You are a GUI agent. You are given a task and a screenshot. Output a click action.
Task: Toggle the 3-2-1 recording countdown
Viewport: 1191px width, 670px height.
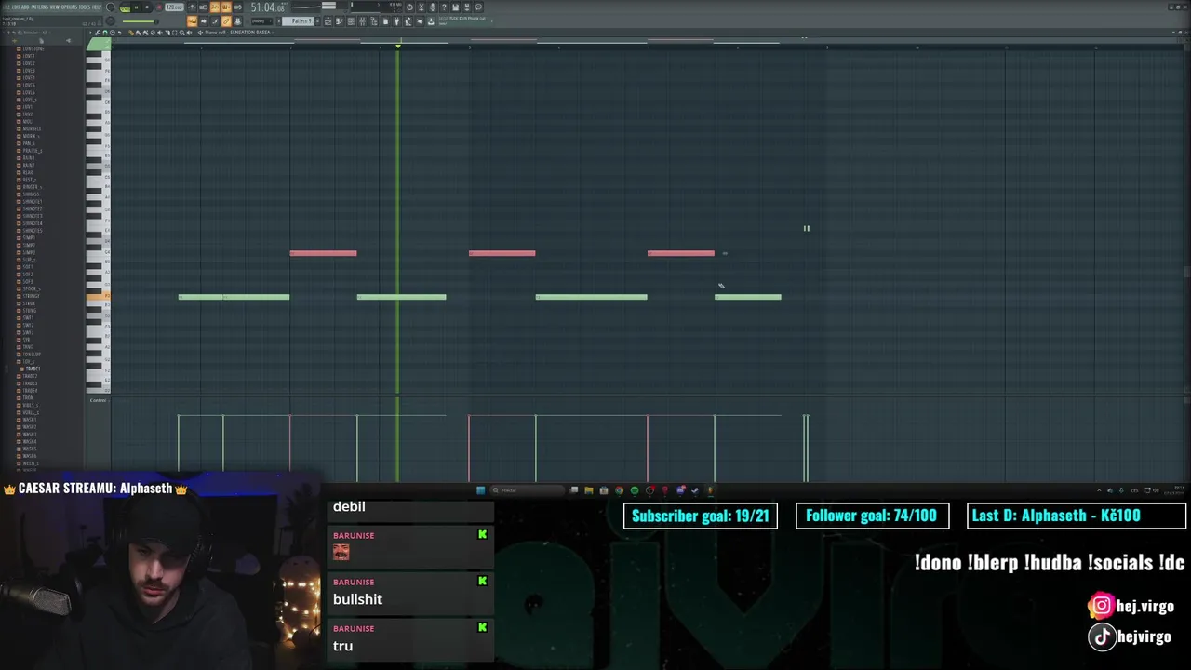[215, 7]
